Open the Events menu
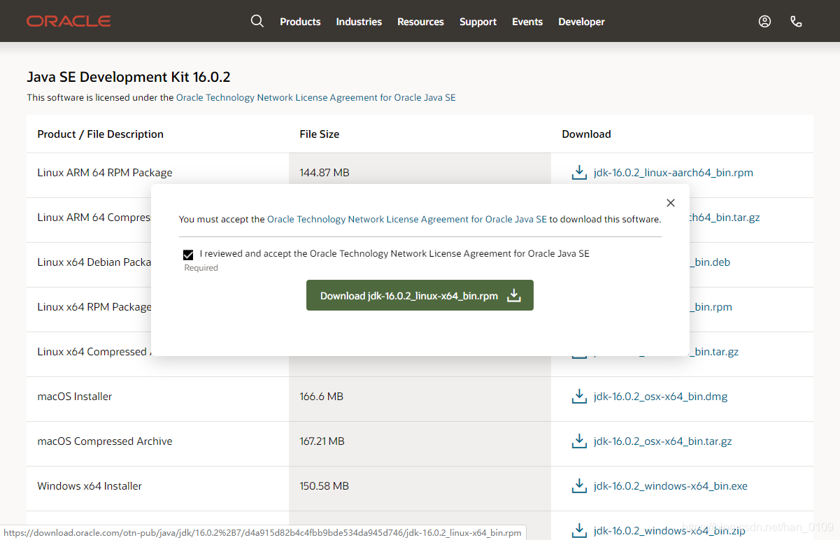840x540 pixels. click(x=527, y=22)
